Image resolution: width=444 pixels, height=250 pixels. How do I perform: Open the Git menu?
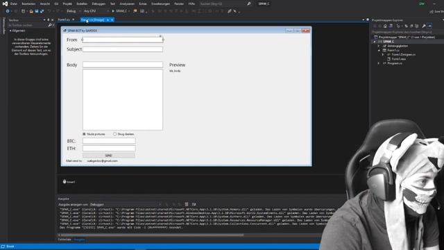(x=56, y=3)
